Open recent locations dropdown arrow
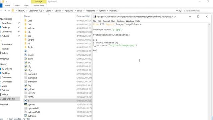Screen dimensions: 213x120 tap(5, 11)
